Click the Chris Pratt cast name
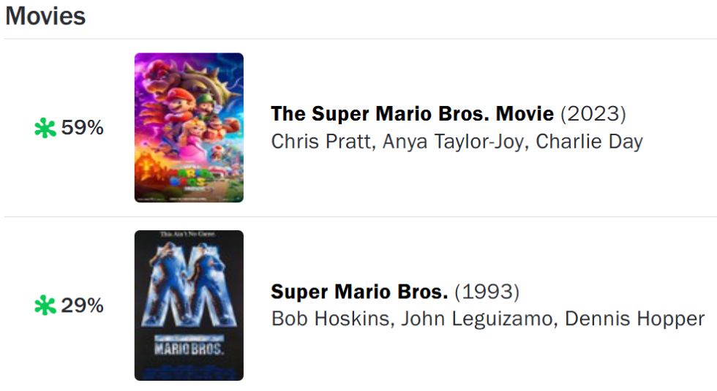Image resolution: width=717 pixels, height=391 pixels. click(x=321, y=142)
